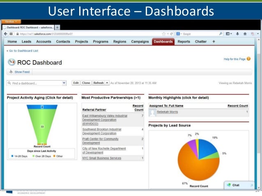262x196 pixels.
Task: Open the bookmarks toolbar menu icon
Action: coord(229,34)
